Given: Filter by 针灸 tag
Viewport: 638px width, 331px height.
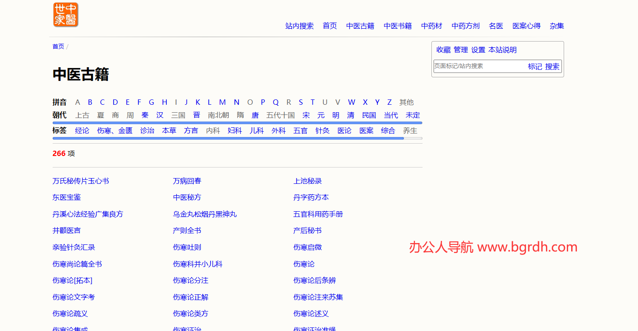Looking at the screenshot, I should click(x=322, y=131).
